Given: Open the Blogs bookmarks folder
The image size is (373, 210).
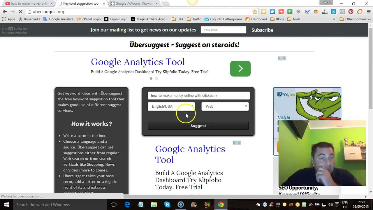Looking at the screenshot, I should 277,19.
